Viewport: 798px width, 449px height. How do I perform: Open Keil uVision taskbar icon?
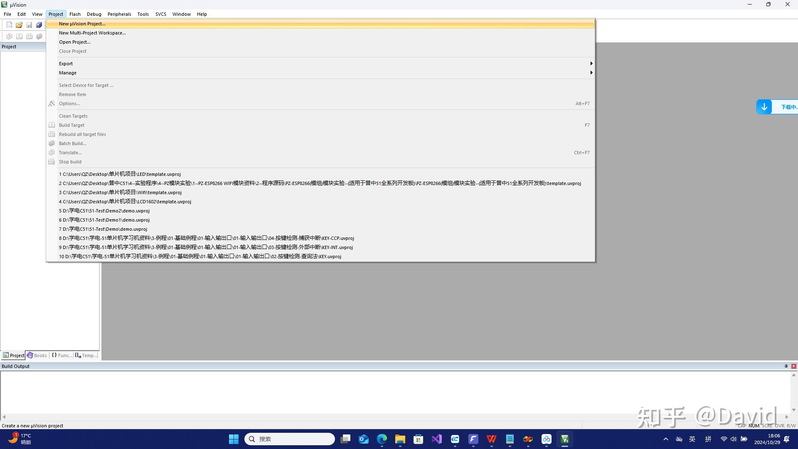tap(564, 439)
